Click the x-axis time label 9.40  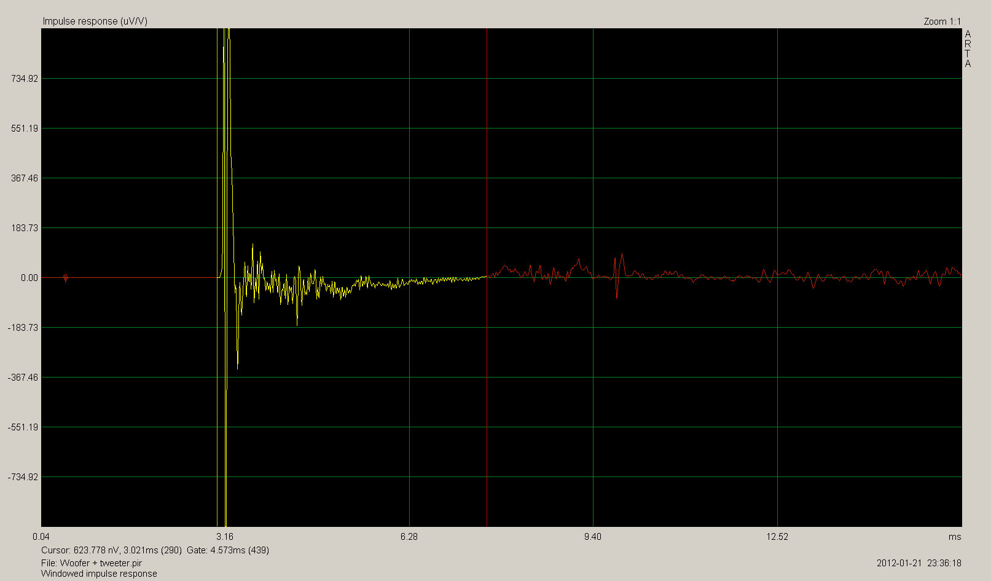(x=593, y=537)
